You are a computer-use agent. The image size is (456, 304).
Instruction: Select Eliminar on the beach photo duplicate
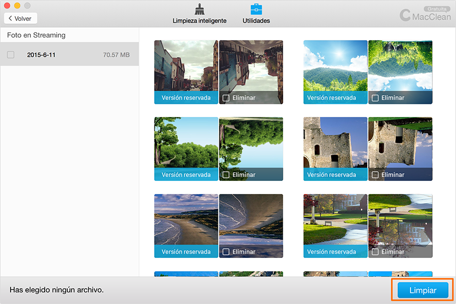click(226, 252)
